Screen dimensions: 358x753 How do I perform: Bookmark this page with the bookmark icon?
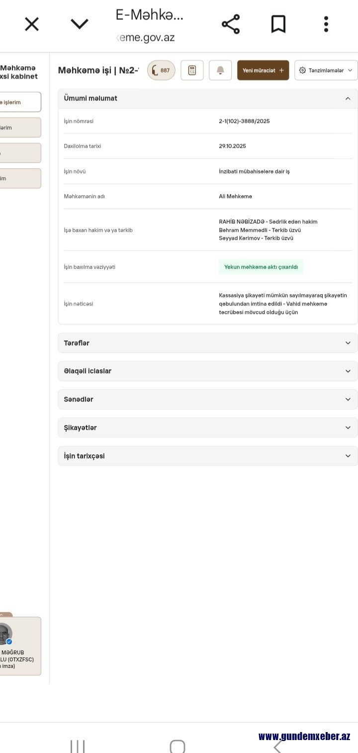click(x=278, y=24)
